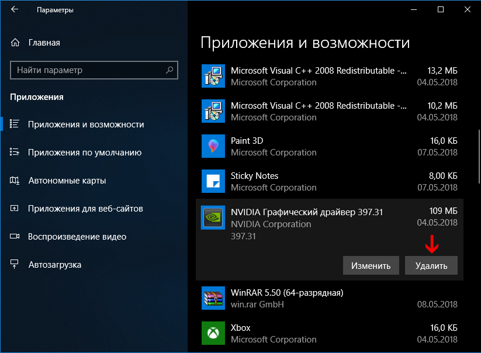
Task: Go to Приложения по умолчанию
Action: pyautogui.click(x=85, y=153)
